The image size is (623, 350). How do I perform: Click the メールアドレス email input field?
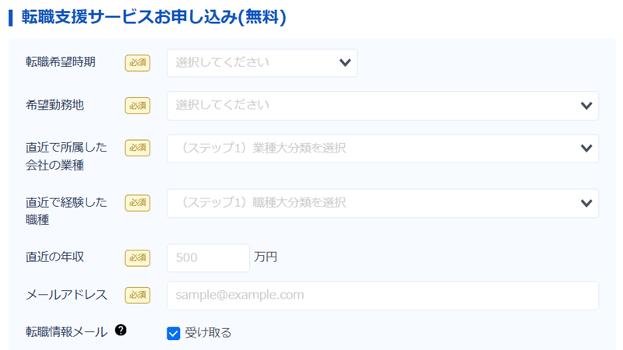[382, 296]
